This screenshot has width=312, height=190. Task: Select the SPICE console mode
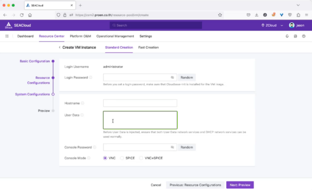click(122, 158)
